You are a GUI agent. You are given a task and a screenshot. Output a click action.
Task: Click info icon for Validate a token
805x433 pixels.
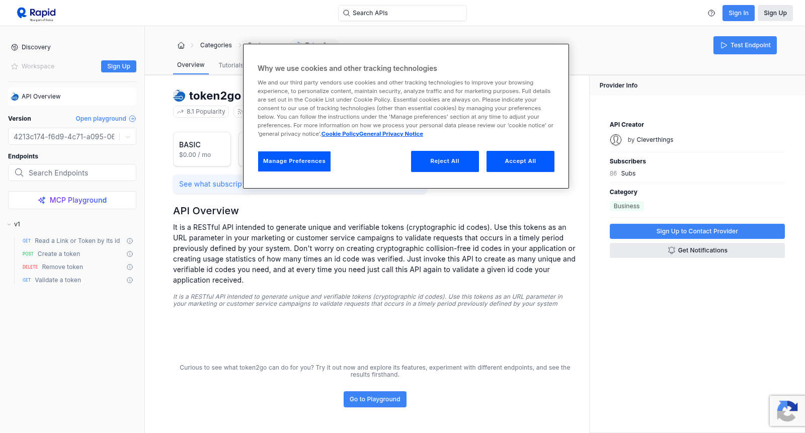pos(130,280)
